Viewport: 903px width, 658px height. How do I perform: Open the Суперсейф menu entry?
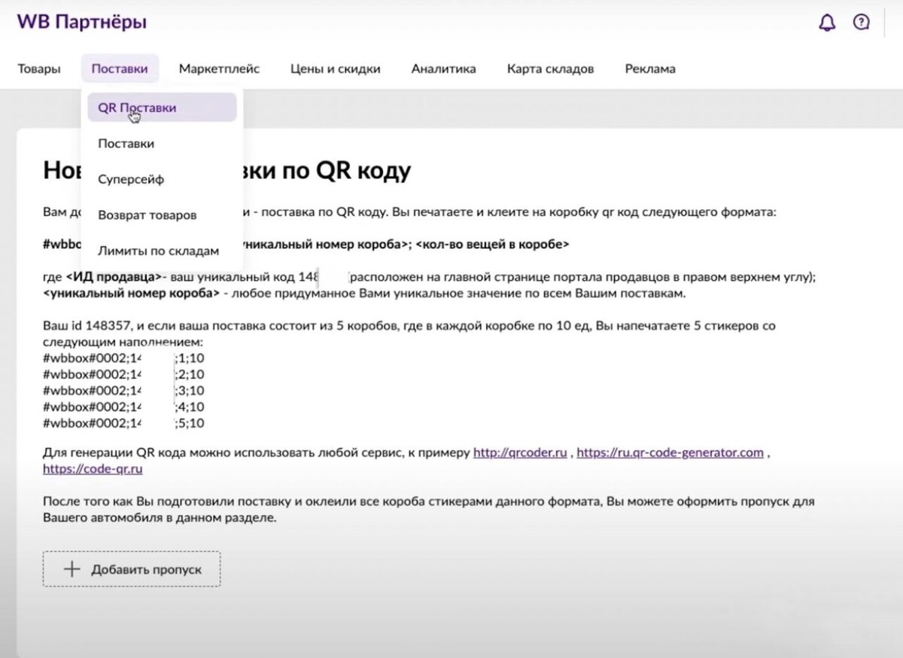131,179
